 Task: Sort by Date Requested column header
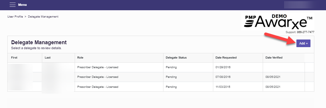point(238,58)
